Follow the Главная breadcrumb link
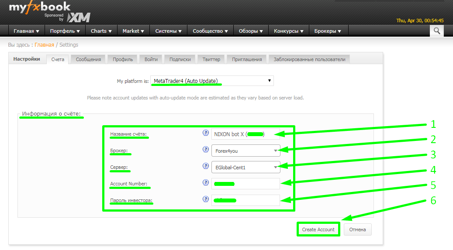Image resolution: width=453 pixels, height=250 pixels. click(x=44, y=45)
